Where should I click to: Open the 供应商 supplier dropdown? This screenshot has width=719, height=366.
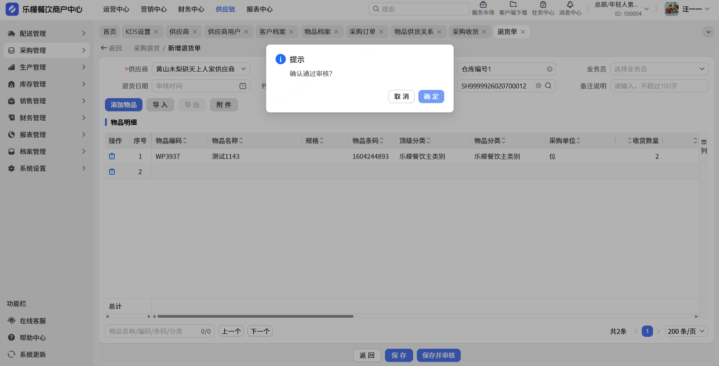coord(201,69)
